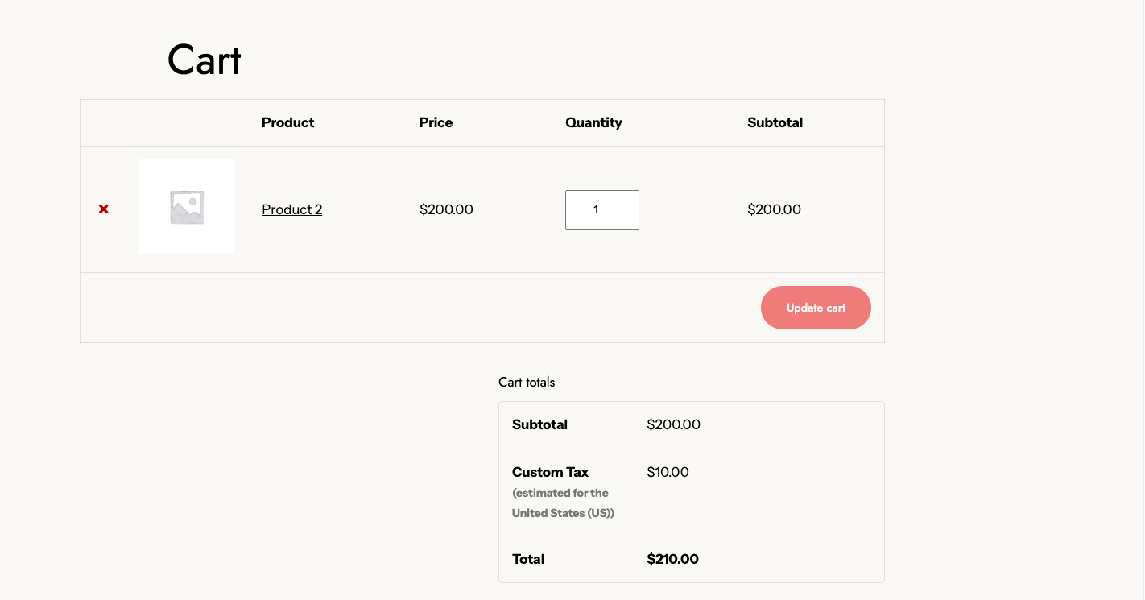
Task: Click the Quantity column header
Action: [x=593, y=122]
